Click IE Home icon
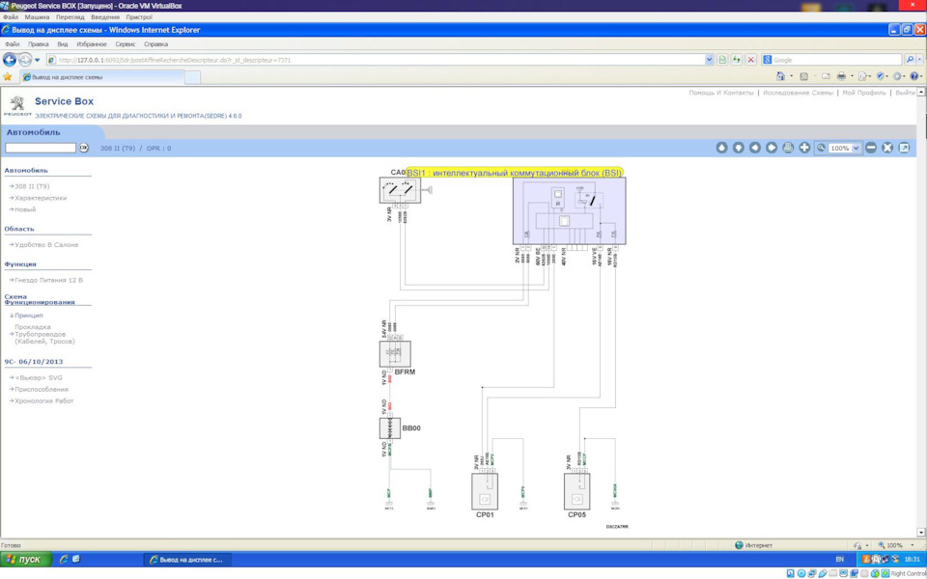927x579 pixels. [781, 76]
